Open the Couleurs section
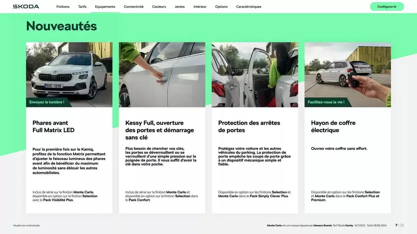This screenshot has width=417, height=234. [x=159, y=7]
